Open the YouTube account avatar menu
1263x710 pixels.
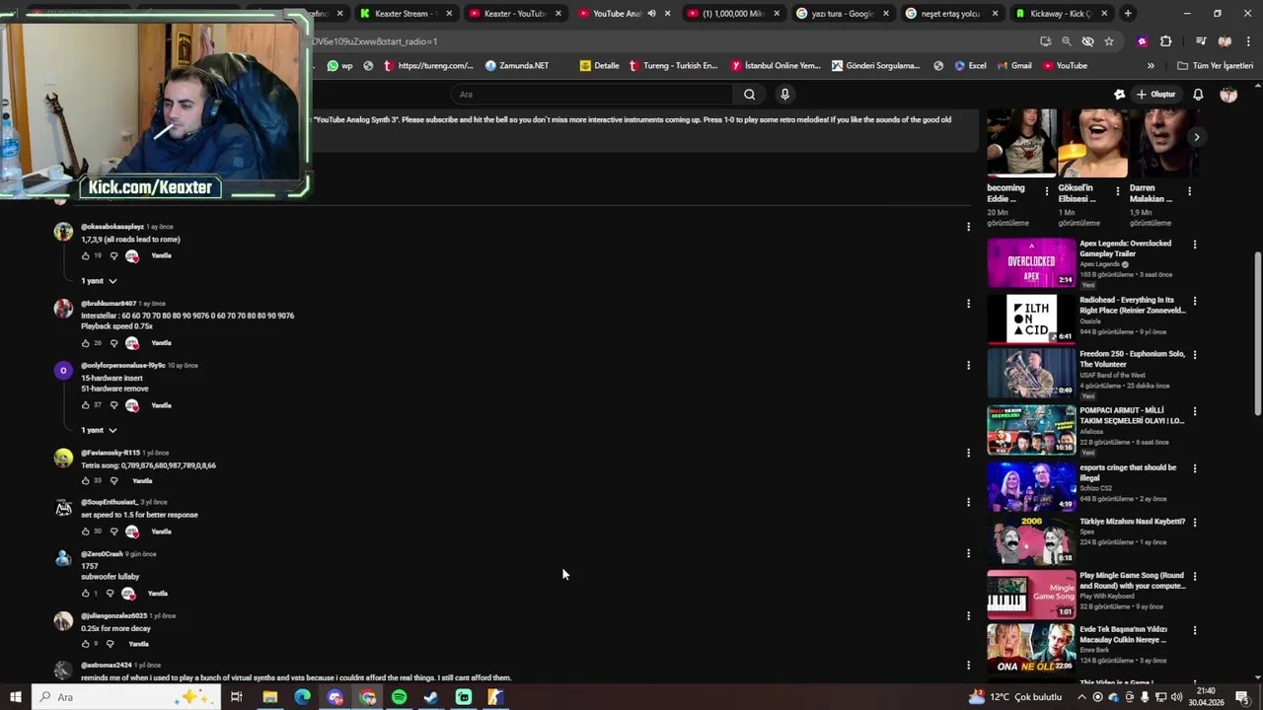pos(1228,95)
